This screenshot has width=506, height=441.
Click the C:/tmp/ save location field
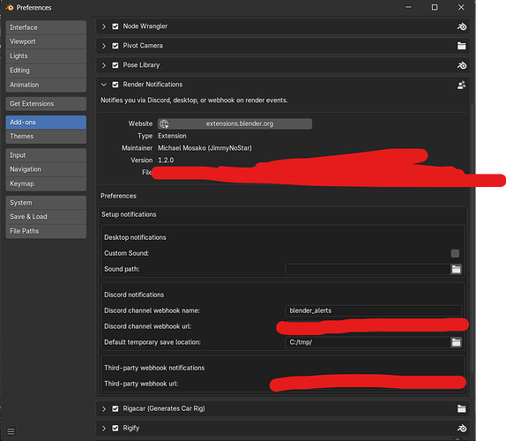point(368,342)
